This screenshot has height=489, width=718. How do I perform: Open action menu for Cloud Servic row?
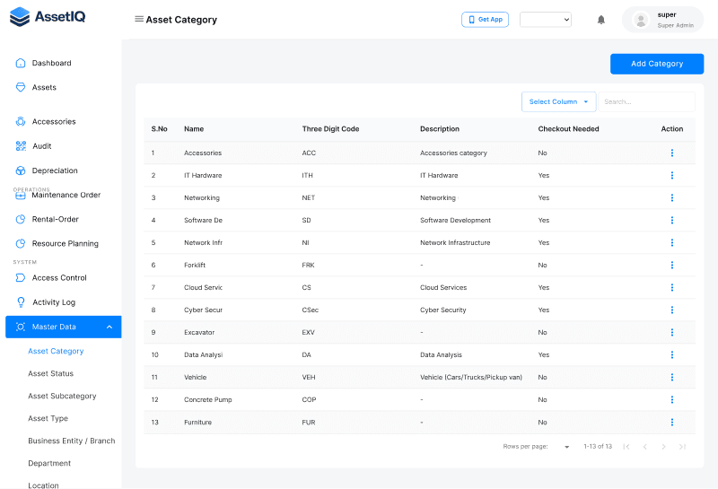(x=671, y=287)
